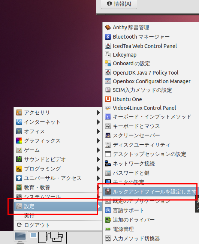199x244 pixels.
Task: Click the Ubuntu One icon
Action: pyautogui.click(x=108, y=99)
